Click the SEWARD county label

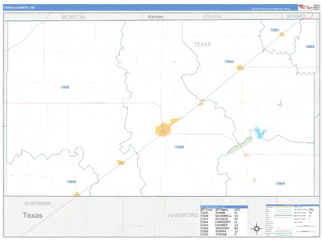coord(296,16)
